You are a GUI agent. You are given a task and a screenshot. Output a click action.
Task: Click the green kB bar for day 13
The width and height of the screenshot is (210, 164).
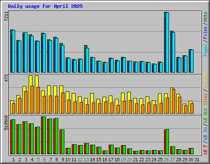click(x=87, y=149)
